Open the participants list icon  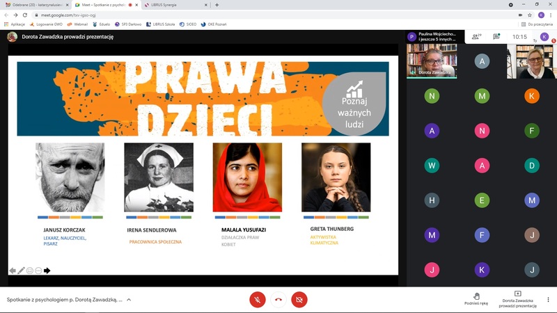click(476, 37)
